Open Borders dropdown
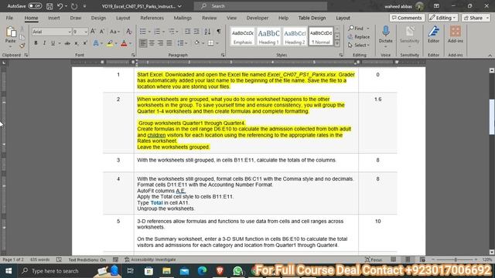495x278 pixels. (x=217, y=43)
